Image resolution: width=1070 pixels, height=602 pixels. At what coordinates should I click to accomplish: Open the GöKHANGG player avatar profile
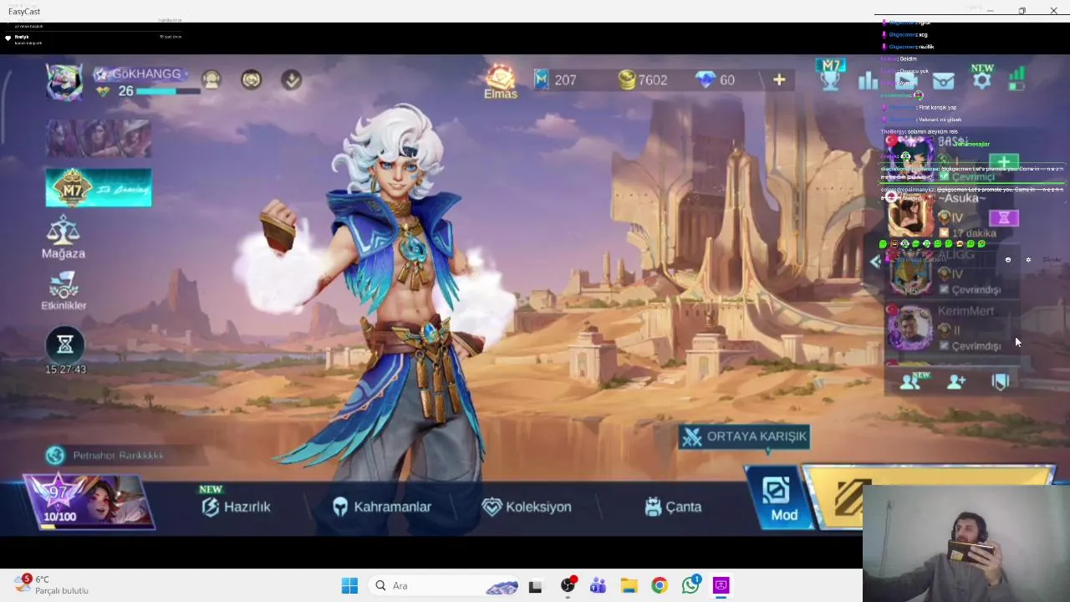[64, 82]
